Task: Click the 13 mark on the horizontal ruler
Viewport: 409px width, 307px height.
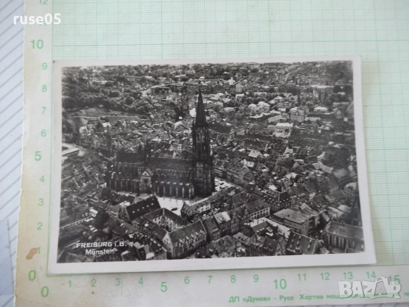Action: 348,276
